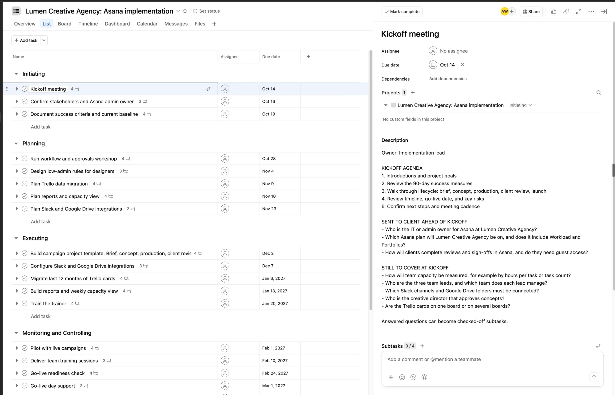Open the Timeline tab
Image resolution: width=615 pixels, height=395 pixels.
(88, 24)
